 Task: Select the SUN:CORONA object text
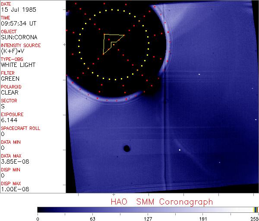19,37
